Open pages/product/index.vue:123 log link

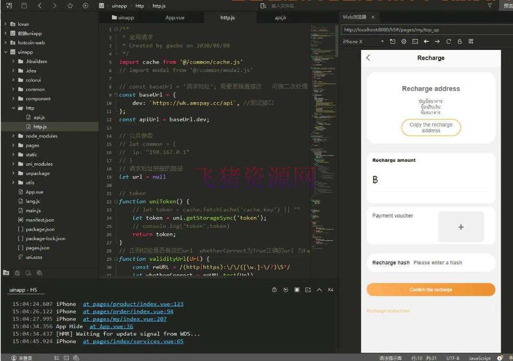tap(133, 304)
